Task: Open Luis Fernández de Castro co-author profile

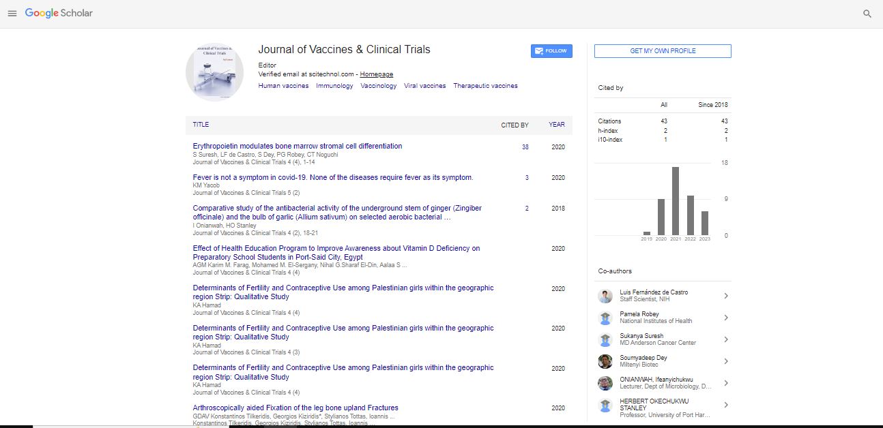Action: [x=654, y=292]
